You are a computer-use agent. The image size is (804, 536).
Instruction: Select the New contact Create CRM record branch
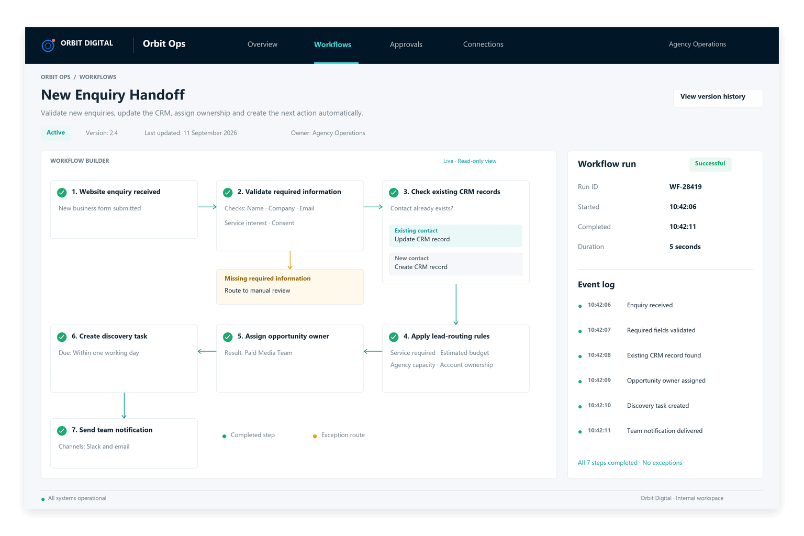pos(455,264)
